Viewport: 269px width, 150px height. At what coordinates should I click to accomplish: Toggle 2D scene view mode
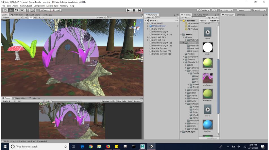tap(25, 18)
